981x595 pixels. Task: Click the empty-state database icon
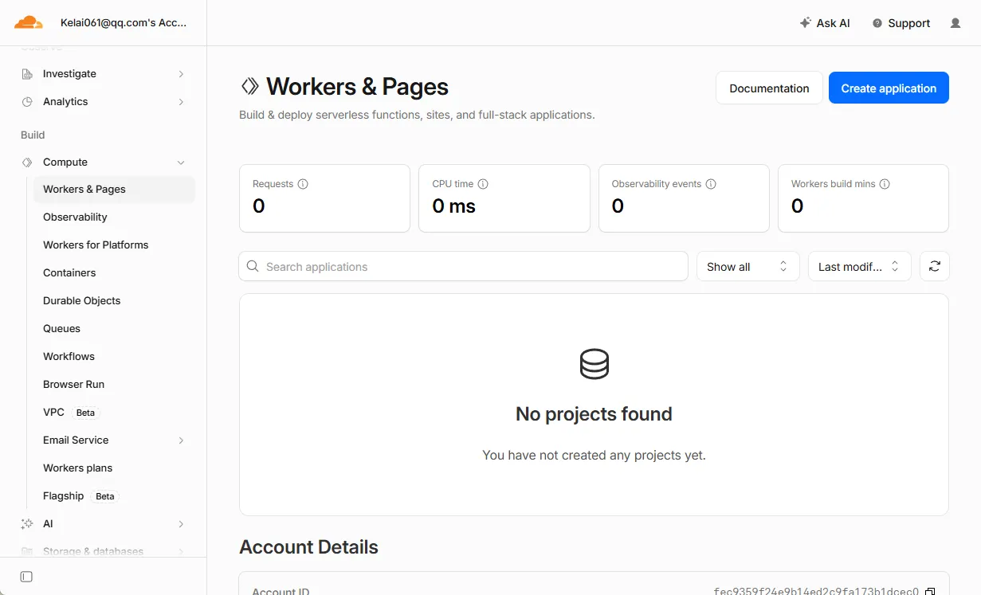coord(594,364)
